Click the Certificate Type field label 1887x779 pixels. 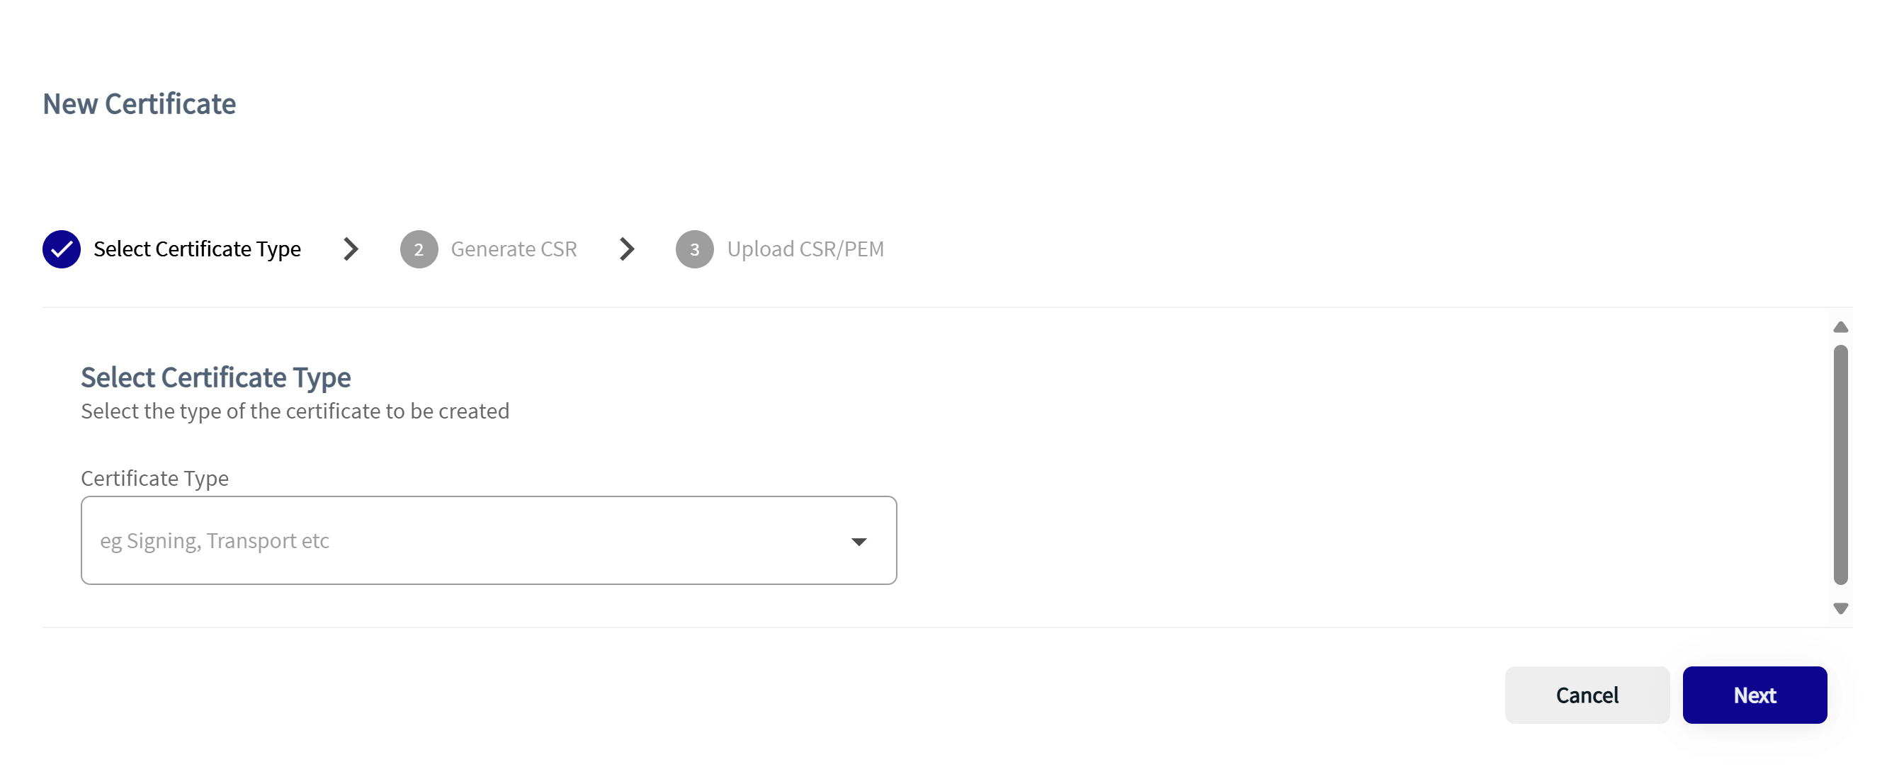154,478
